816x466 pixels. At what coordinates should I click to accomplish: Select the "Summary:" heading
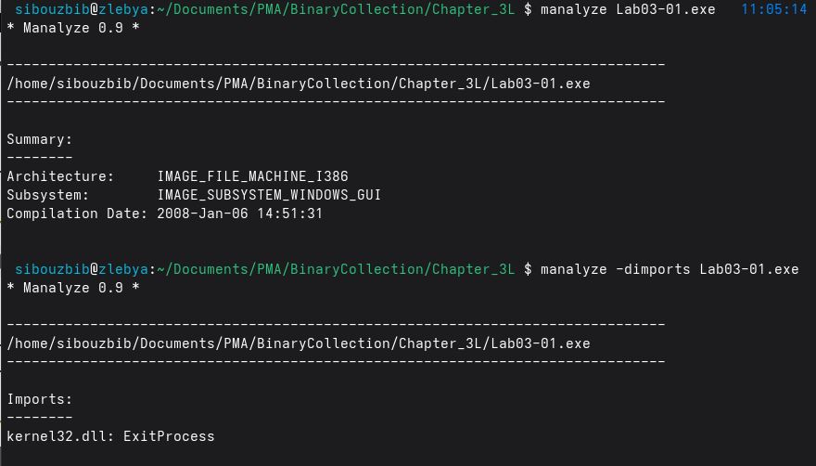coord(39,139)
